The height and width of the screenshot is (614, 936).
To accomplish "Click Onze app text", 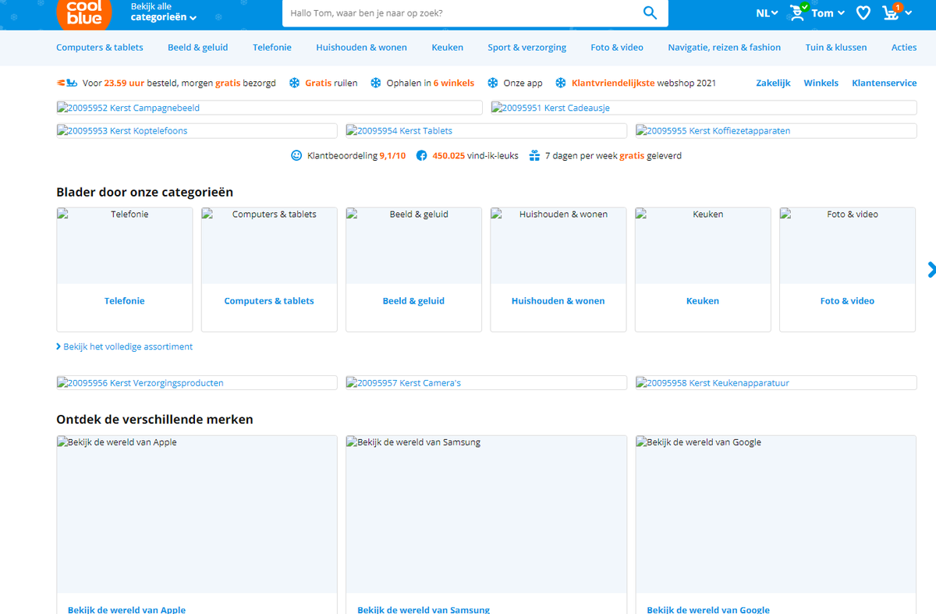I will [x=523, y=83].
